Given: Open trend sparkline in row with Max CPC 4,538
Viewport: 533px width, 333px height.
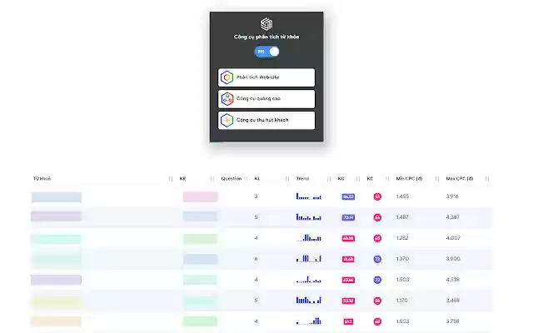Looking at the screenshot, I should tap(309, 280).
